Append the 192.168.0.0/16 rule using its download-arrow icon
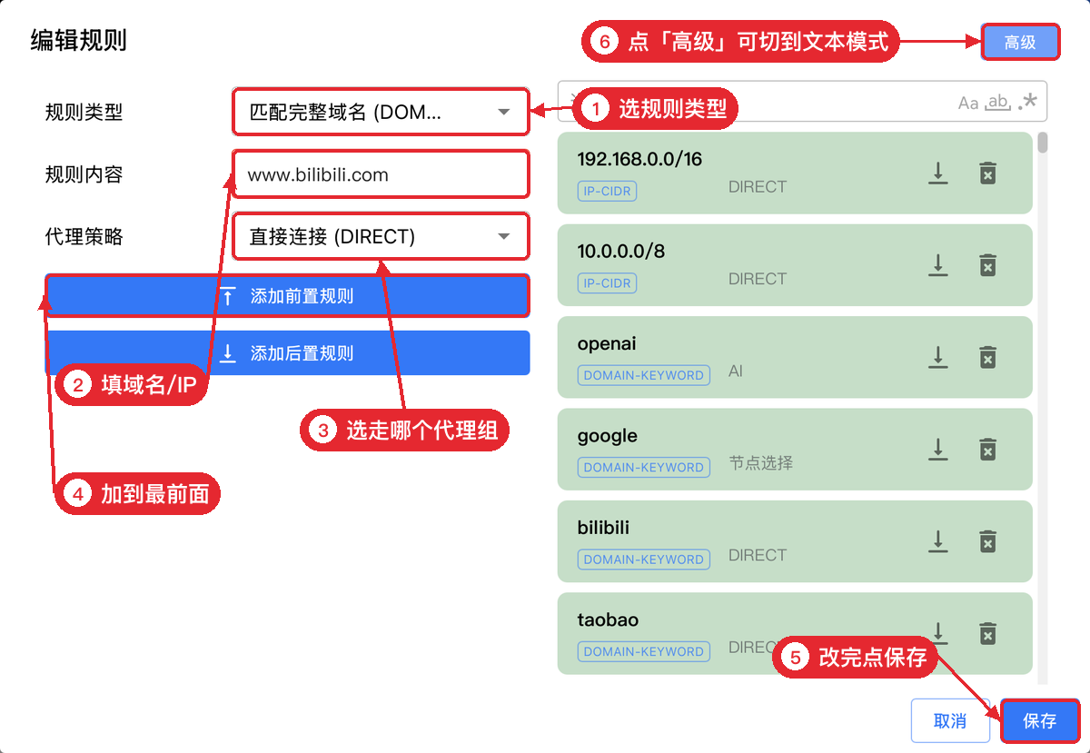The image size is (1090, 753). pos(938,173)
